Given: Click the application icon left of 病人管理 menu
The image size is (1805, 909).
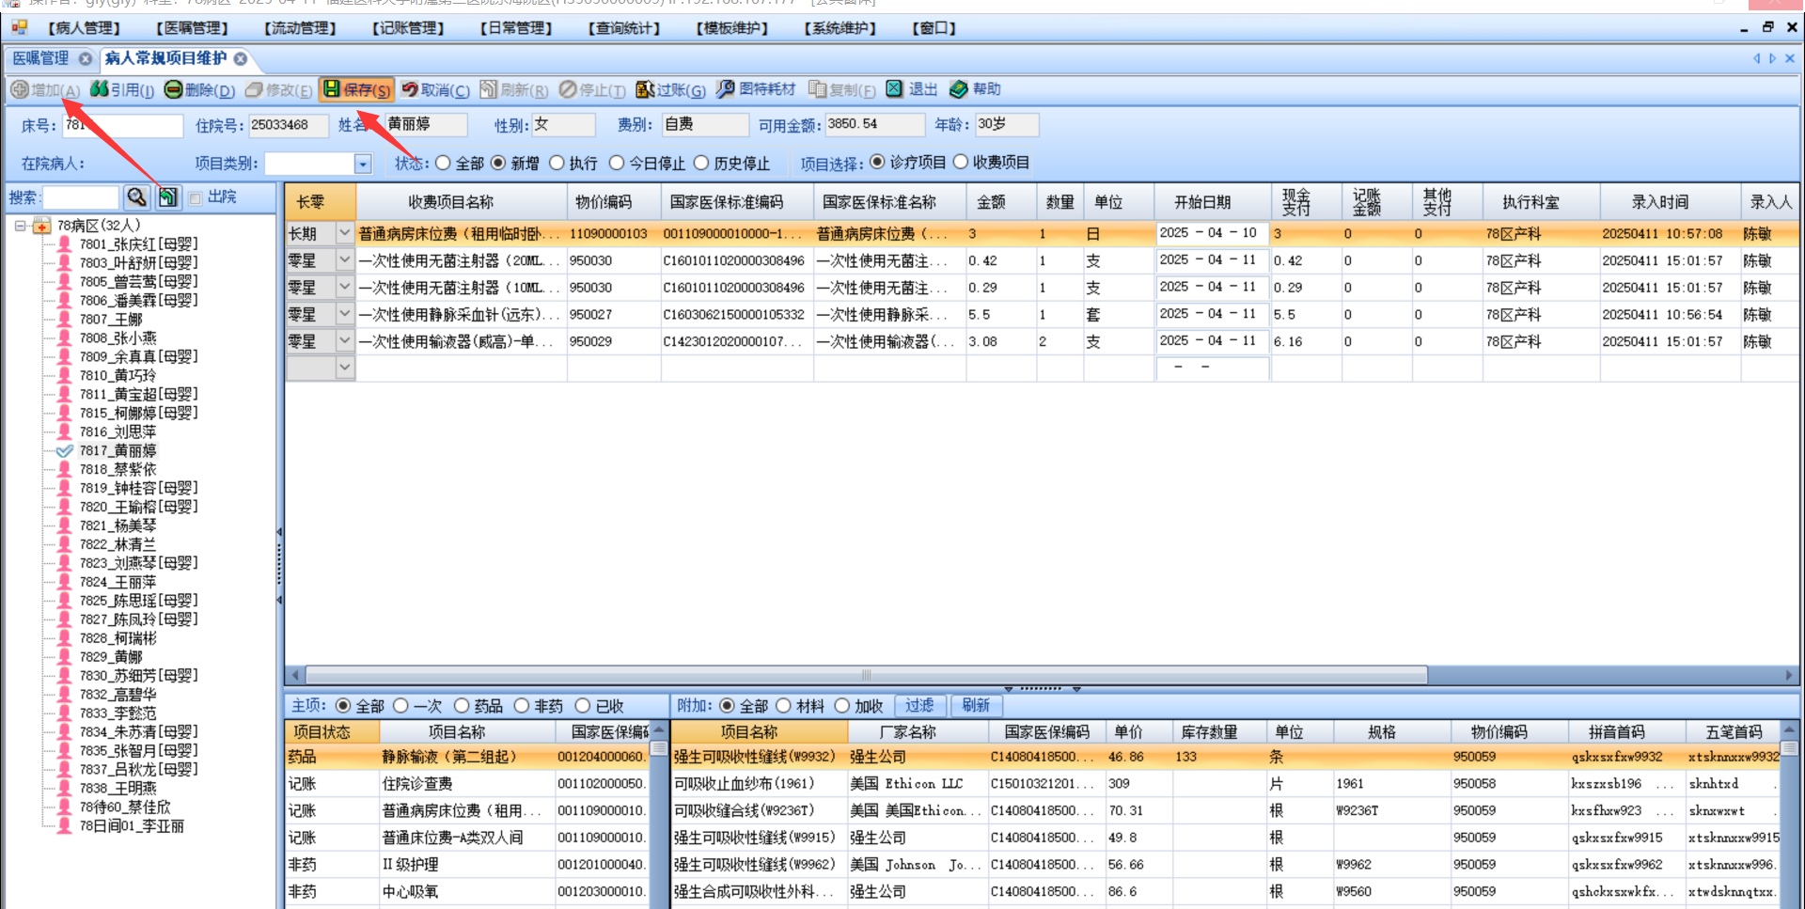Looking at the screenshot, I should click(20, 28).
